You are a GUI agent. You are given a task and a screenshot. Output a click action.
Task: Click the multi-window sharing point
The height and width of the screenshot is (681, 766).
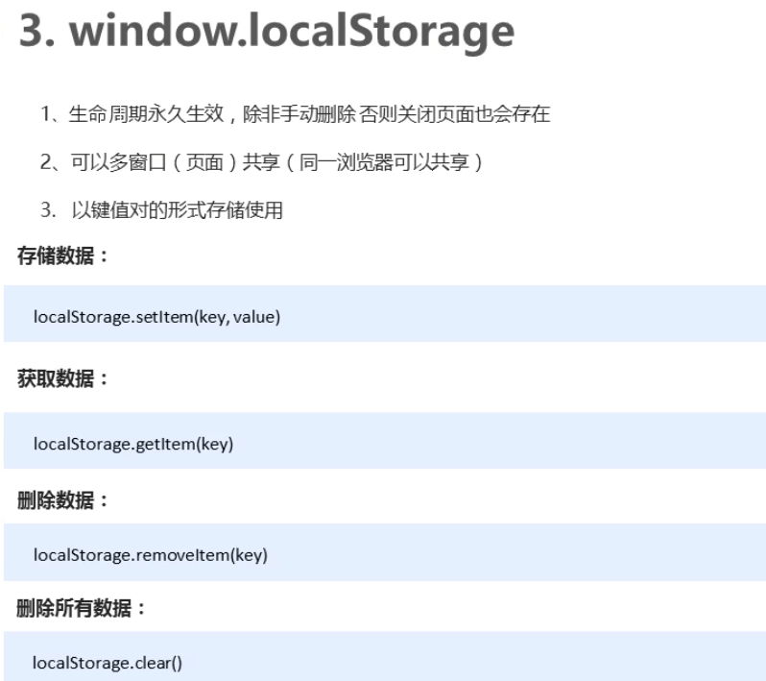(262, 161)
